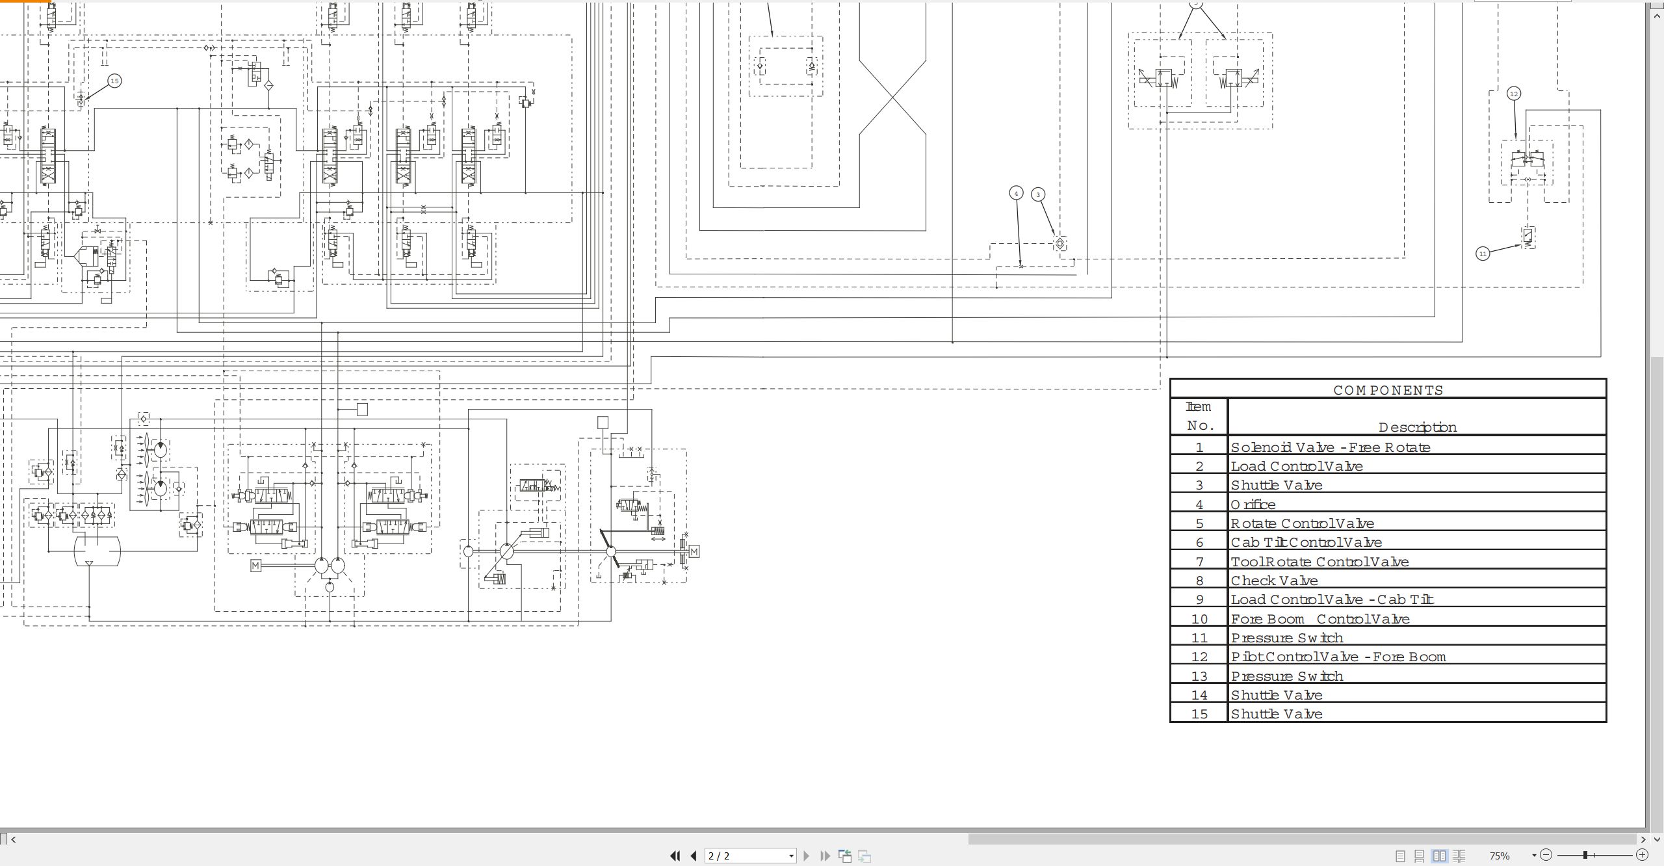Click 'Shuttle Valve' item 3 row
Image resolution: width=1664 pixels, height=866 pixels.
click(1388, 485)
